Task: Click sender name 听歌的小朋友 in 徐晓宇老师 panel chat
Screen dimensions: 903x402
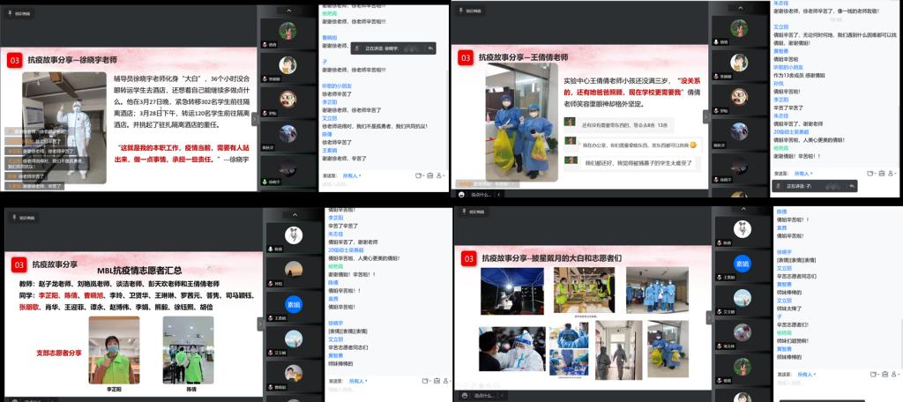Action: click(x=335, y=86)
